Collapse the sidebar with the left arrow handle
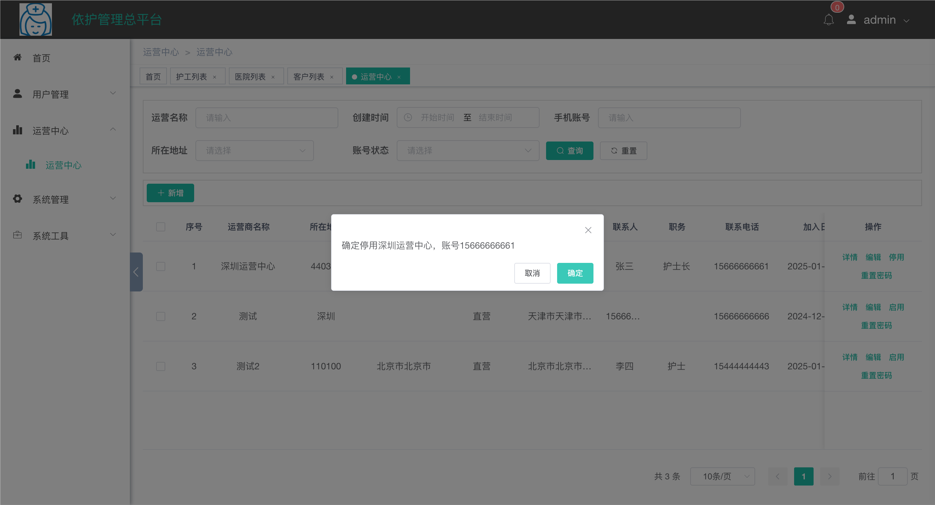Viewport: 935px width, 505px height. [136, 272]
